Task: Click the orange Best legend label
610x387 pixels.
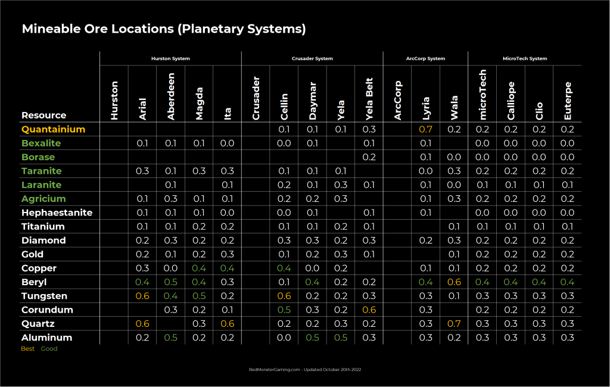Action: pyautogui.click(x=28, y=349)
